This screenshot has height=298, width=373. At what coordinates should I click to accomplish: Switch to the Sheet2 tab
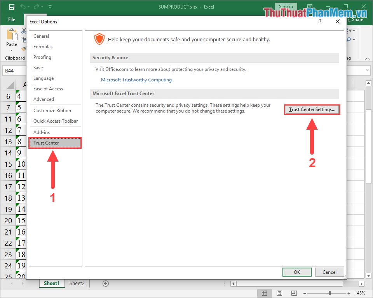77,284
